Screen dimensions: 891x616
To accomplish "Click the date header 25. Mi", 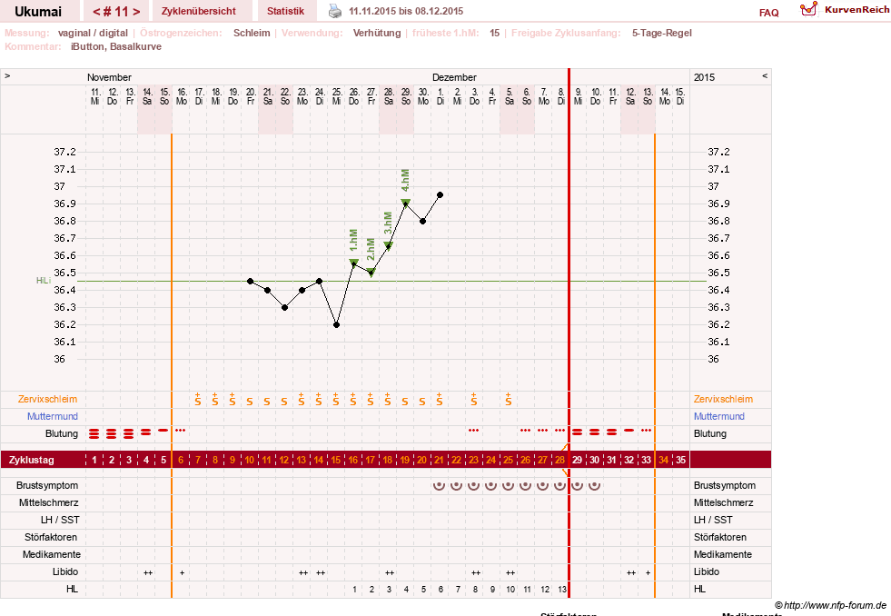I will (x=336, y=96).
